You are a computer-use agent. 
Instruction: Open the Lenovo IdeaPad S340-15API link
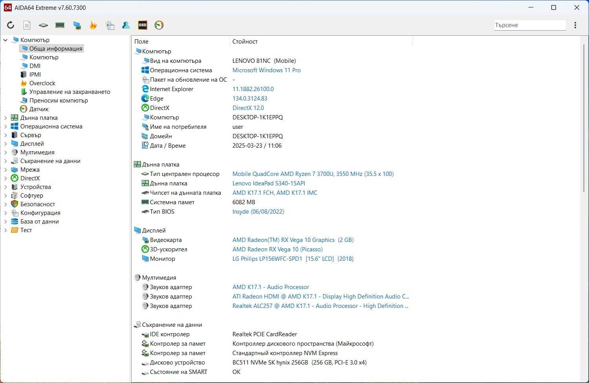pyautogui.click(x=269, y=183)
